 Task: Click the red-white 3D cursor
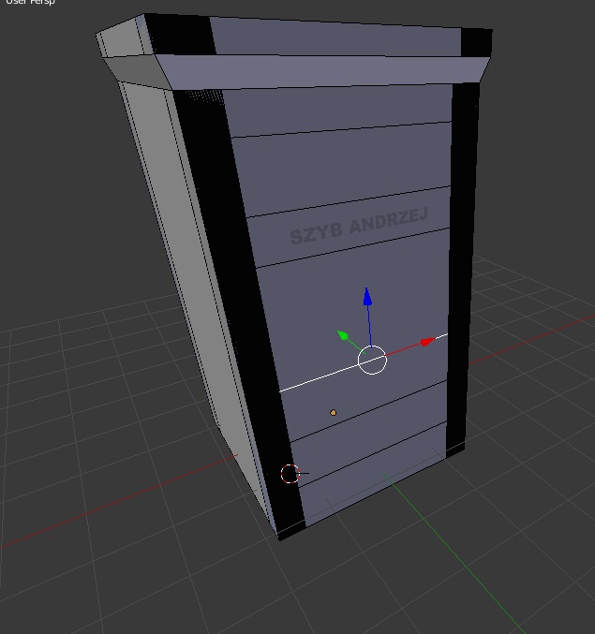[290, 474]
